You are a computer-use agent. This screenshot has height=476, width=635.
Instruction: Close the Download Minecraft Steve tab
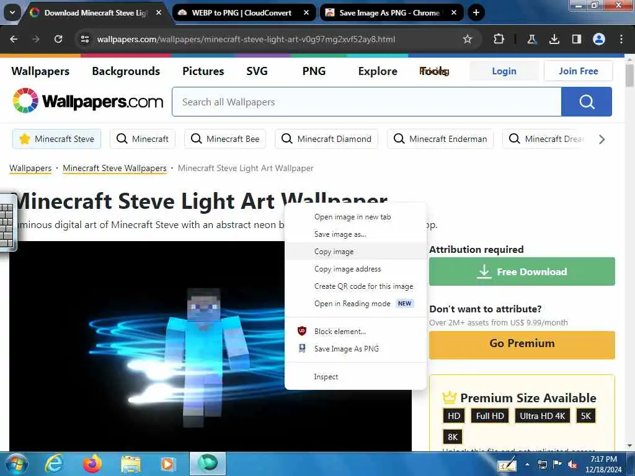(159, 12)
